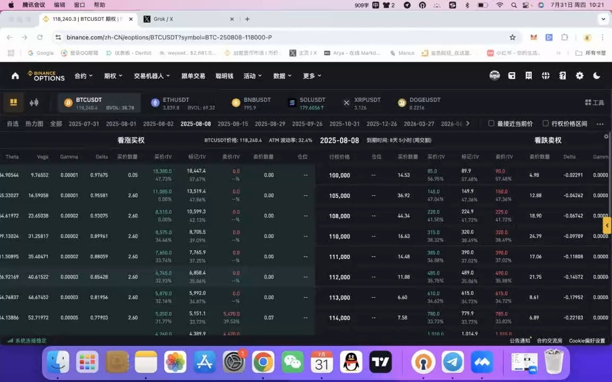
Task: Switch to the 热力图 tab
Action: (35, 124)
